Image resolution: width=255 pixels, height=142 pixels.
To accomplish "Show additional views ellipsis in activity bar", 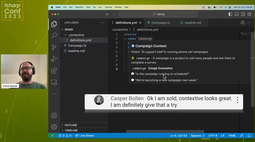I will [x=54, y=94].
